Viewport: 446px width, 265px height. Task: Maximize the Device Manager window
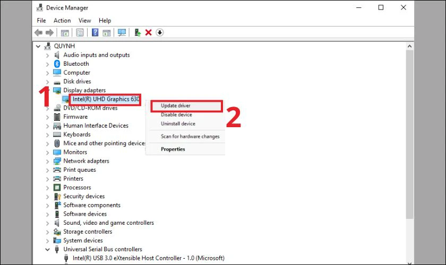pyautogui.click(x=381, y=7)
